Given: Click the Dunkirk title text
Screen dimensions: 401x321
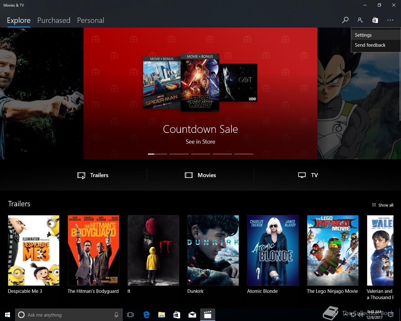Looking at the screenshot, I should click(195, 291).
